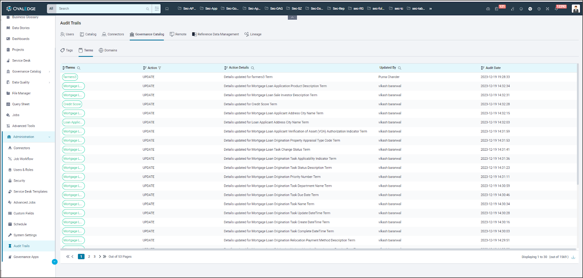Viewport: 583px width, 278px height.
Task: Select the Remote audit tab
Action: click(x=178, y=35)
